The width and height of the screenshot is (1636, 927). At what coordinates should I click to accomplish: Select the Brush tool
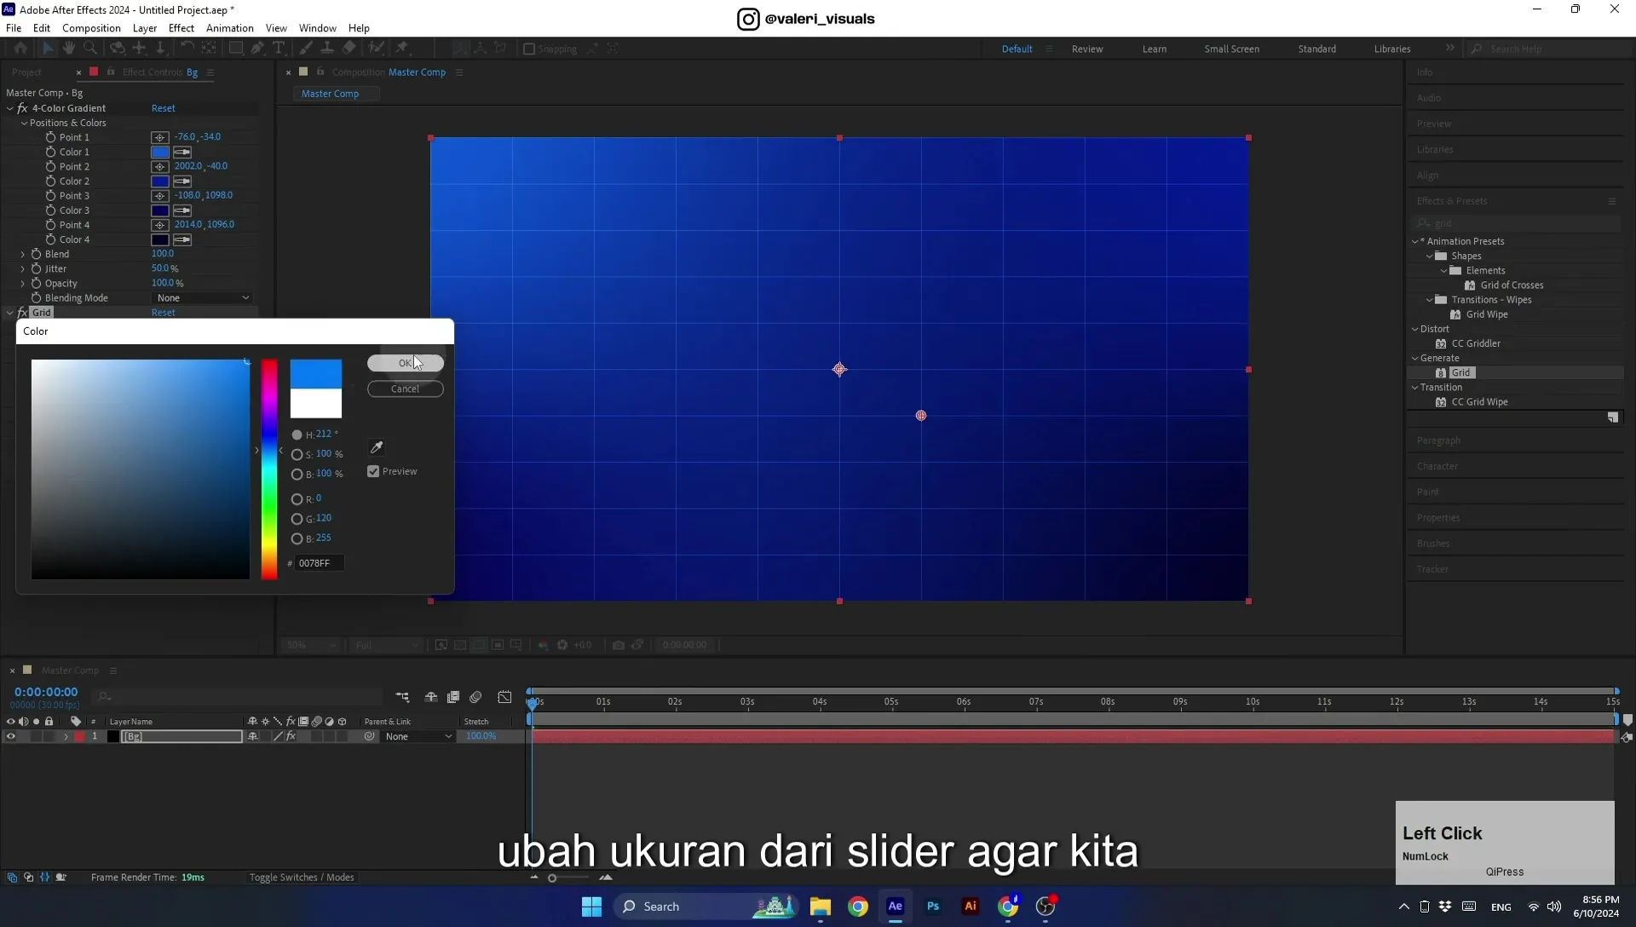pyautogui.click(x=305, y=49)
